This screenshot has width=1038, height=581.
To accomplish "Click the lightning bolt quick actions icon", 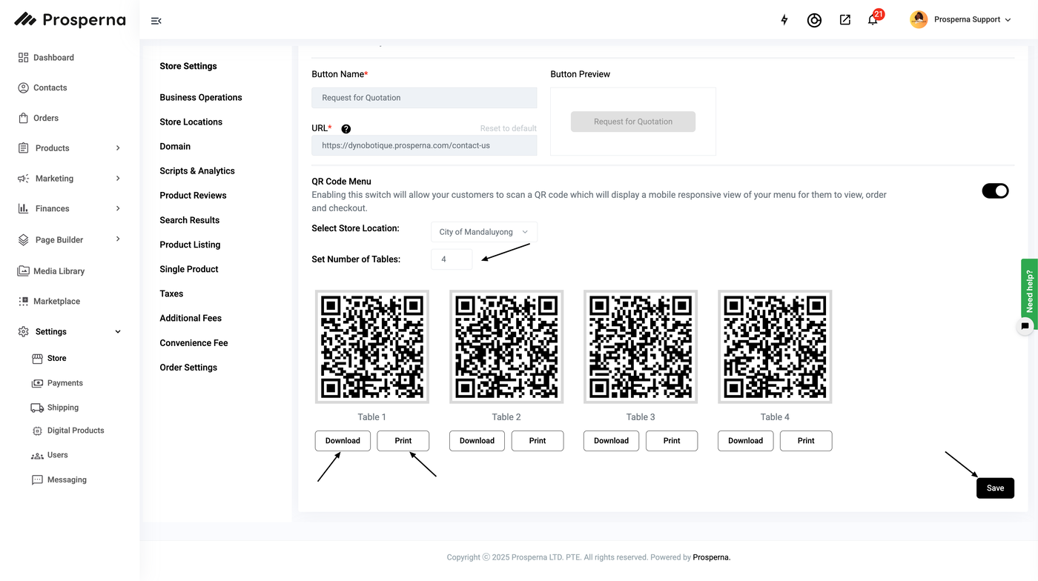I will [x=784, y=20].
